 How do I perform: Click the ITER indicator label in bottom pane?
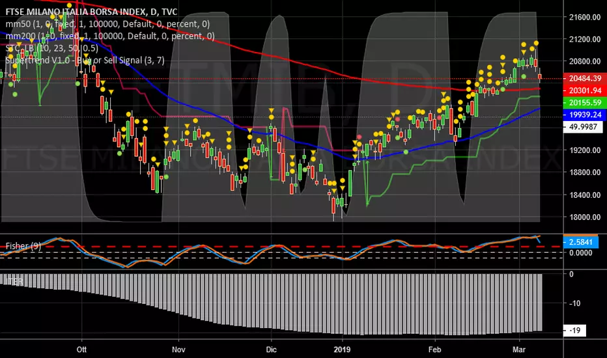pos(15,281)
